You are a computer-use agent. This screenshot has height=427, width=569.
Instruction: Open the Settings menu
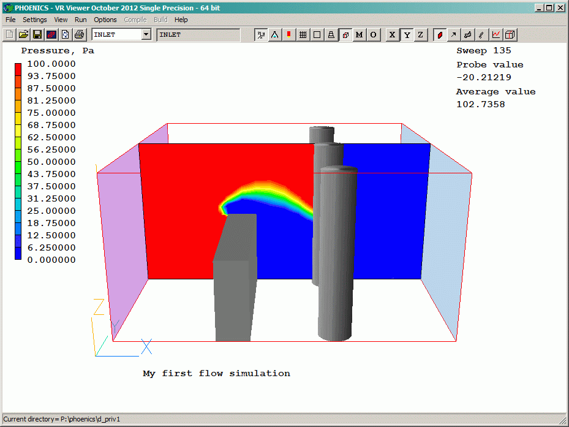[x=35, y=20]
